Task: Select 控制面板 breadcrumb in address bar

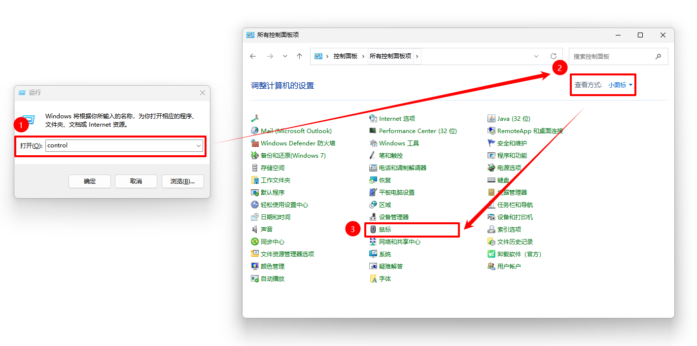Action: click(x=346, y=56)
